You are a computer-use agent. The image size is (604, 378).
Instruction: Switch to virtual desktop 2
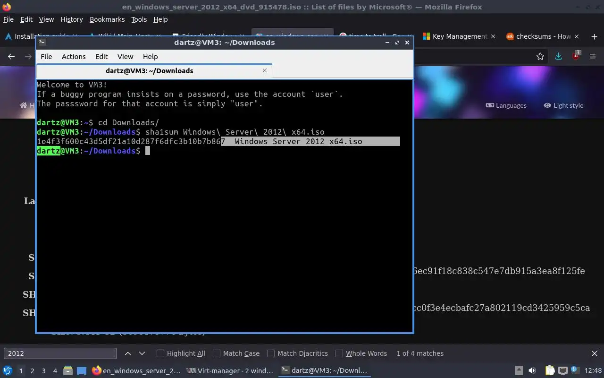(x=32, y=371)
